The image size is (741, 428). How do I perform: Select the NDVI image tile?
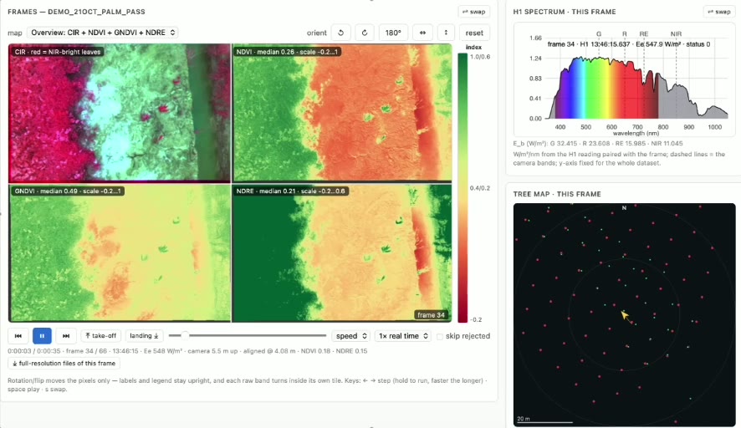point(342,113)
